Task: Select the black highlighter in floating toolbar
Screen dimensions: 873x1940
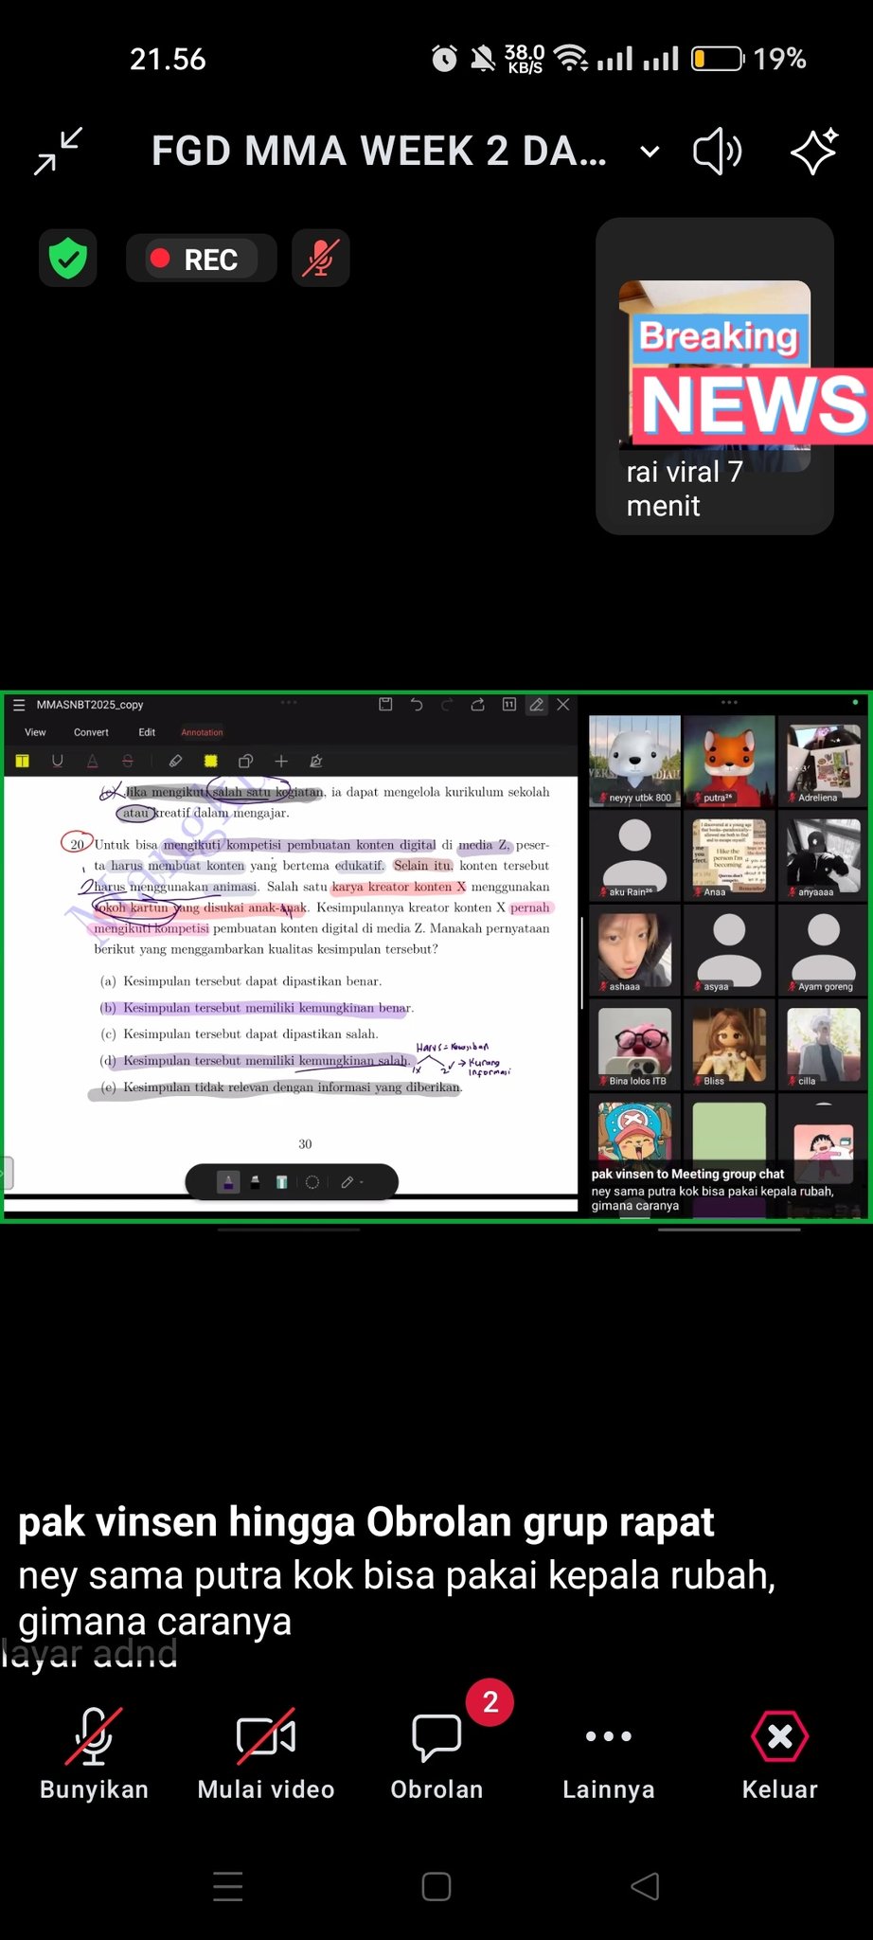Action: click(256, 1181)
